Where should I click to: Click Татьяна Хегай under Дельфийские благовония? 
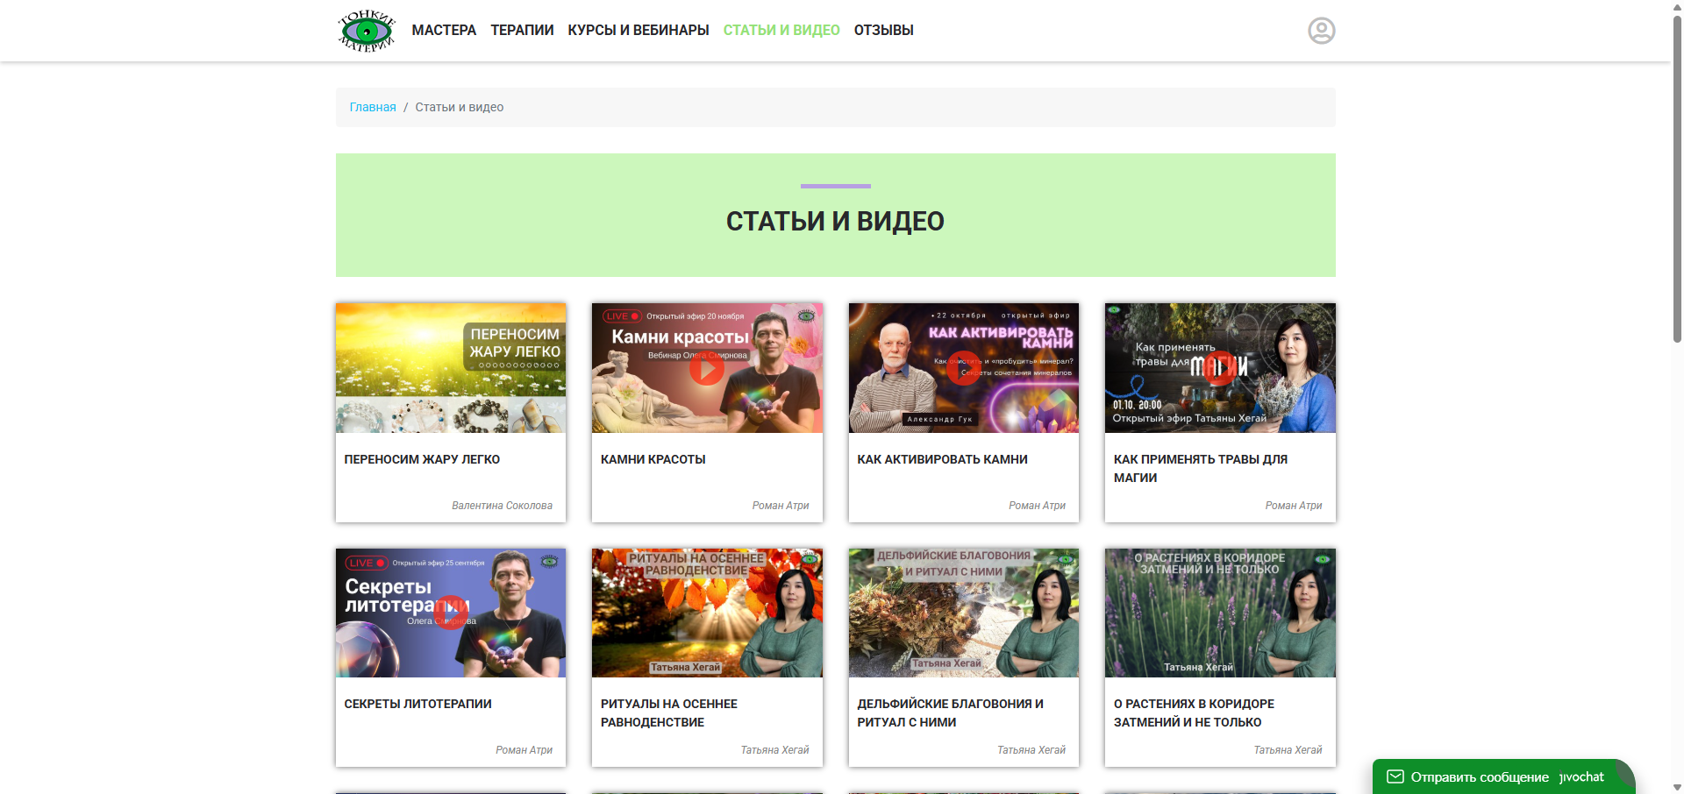coord(1031,750)
